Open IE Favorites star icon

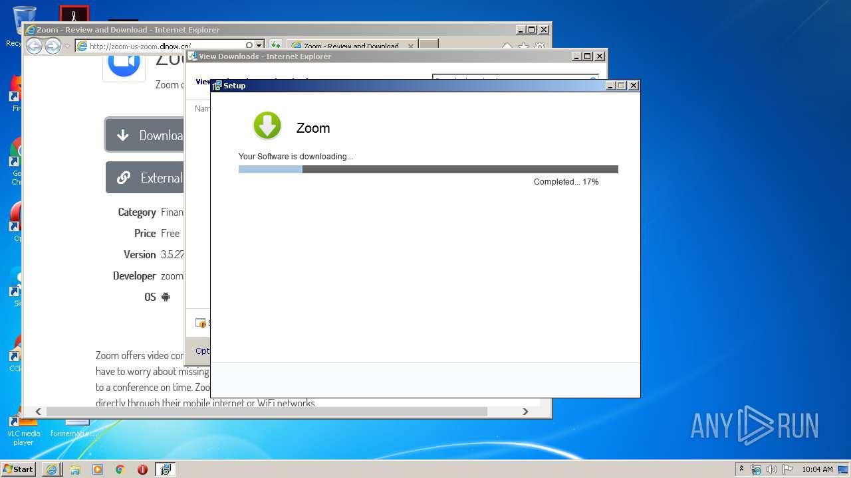tap(524, 46)
